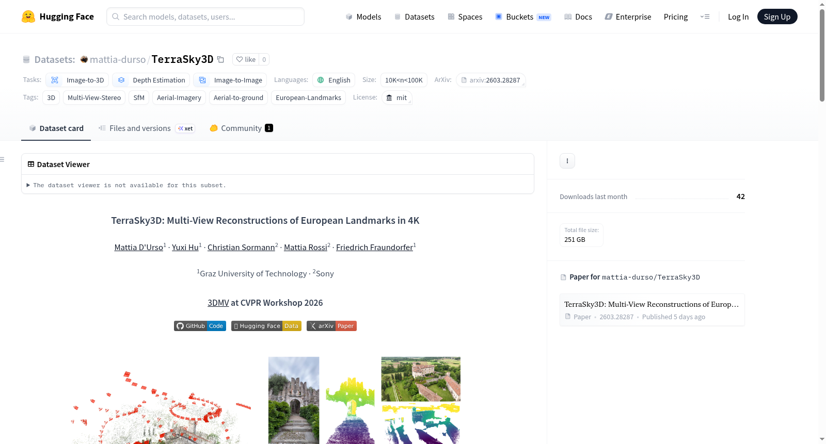Click the 3D tag
Image resolution: width=826 pixels, height=444 pixels.
[51, 97]
